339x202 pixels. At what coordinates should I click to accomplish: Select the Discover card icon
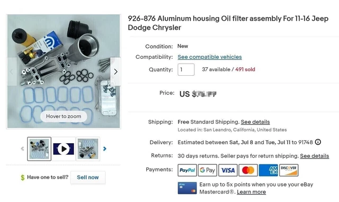tap(289, 170)
